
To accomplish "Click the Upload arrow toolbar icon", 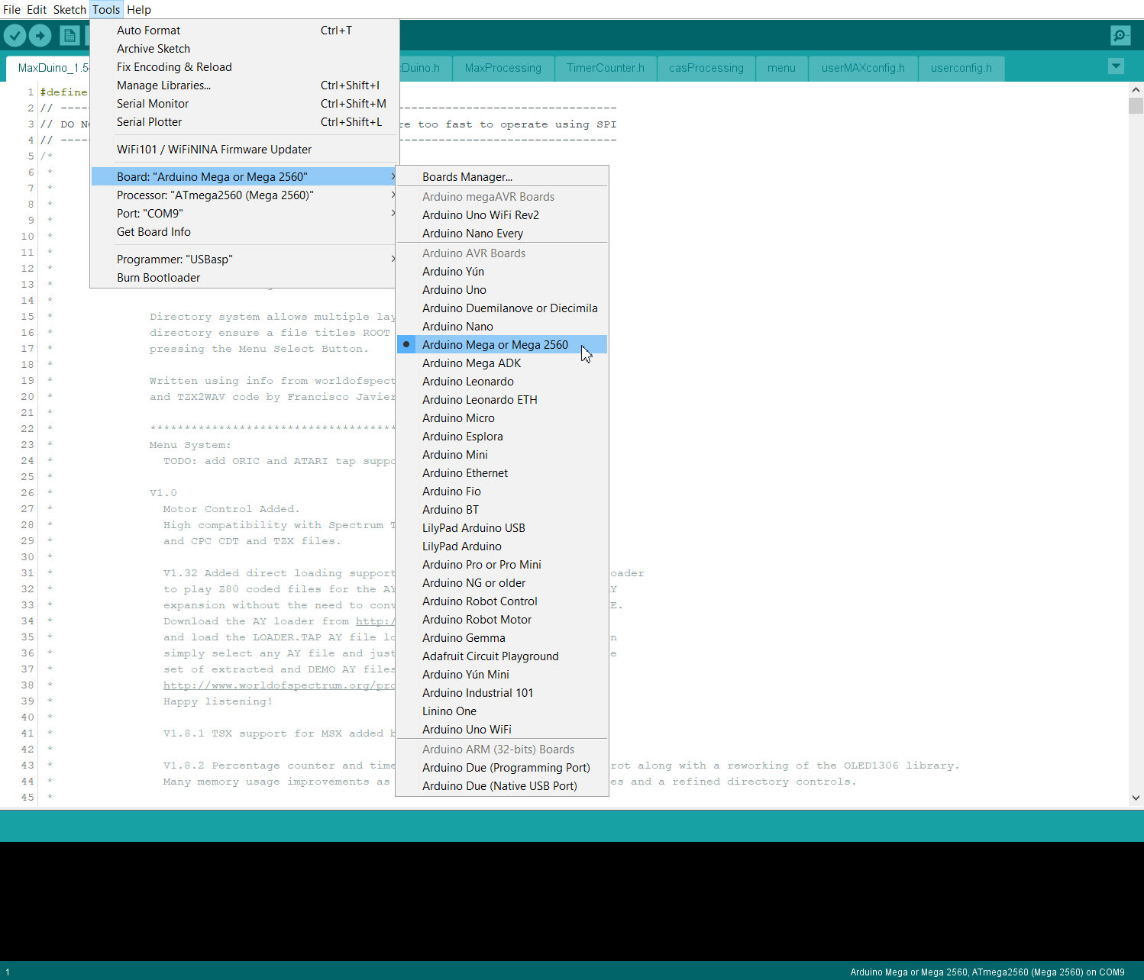I will (40, 35).
